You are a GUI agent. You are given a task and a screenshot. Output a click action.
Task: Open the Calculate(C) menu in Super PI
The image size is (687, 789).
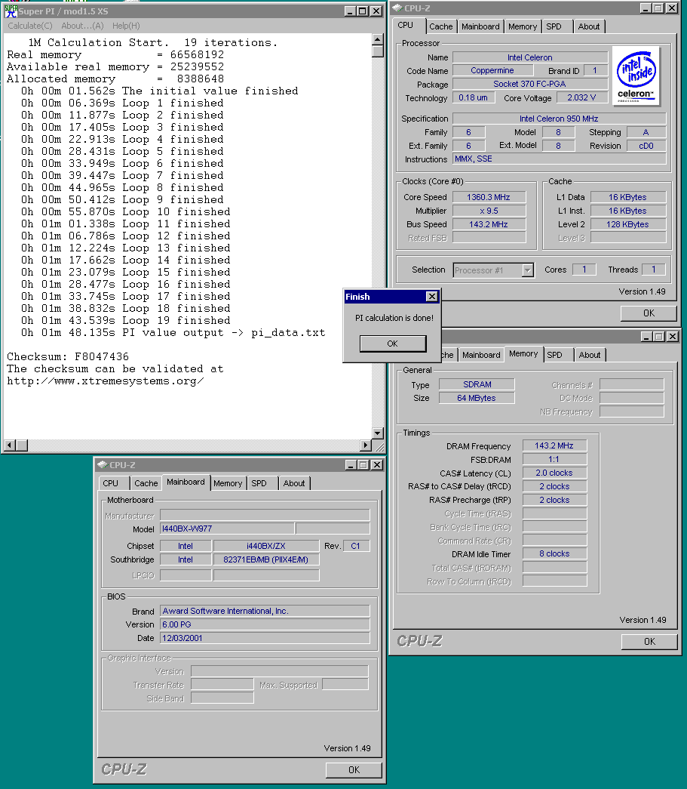(x=30, y=26)
